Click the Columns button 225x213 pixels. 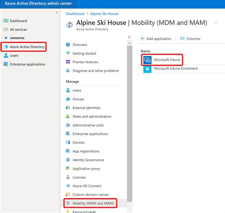point(190,39)
